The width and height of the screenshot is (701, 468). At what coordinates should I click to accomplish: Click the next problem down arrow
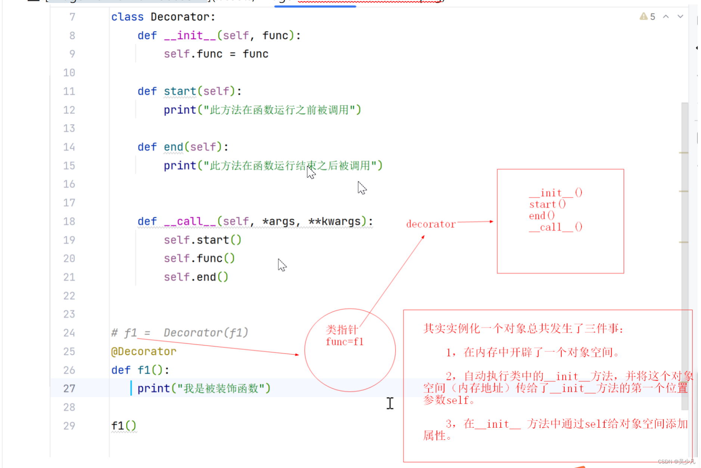click(680, 16)
